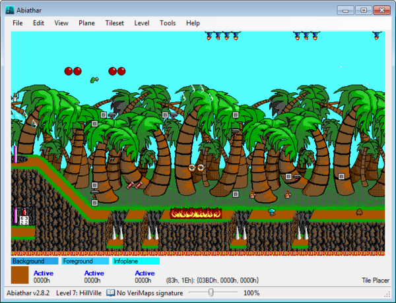396x303 pixels.
Task: Select the fire hazard tile strip
Action: [195, 213]
